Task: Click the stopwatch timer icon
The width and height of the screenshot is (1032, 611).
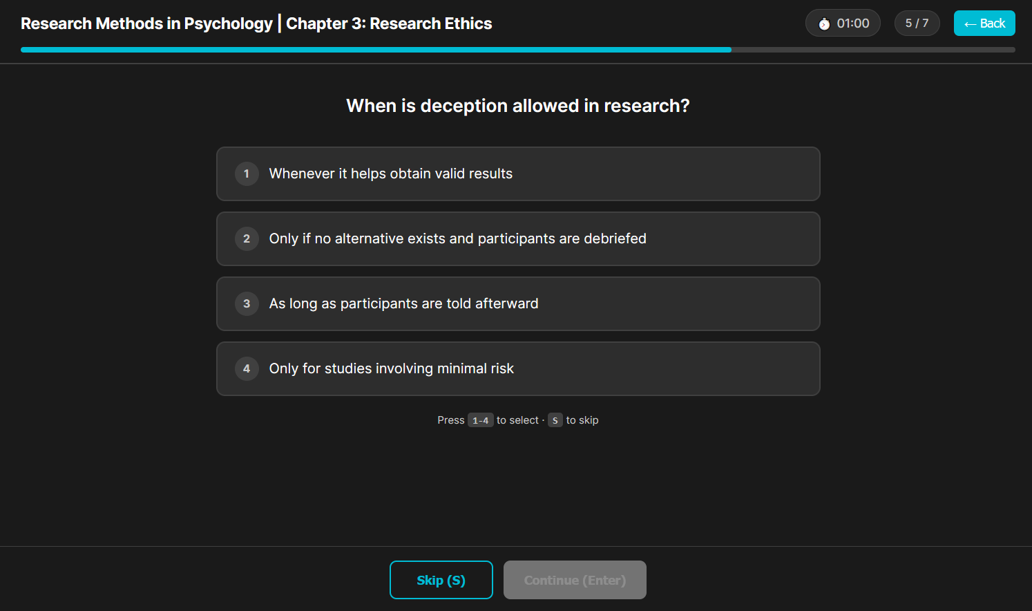Action: (824, 23)
